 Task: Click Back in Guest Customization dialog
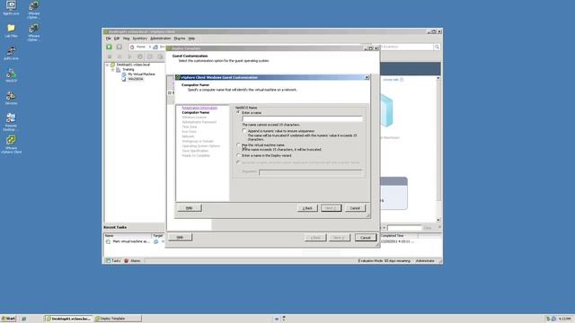[307, 208]
